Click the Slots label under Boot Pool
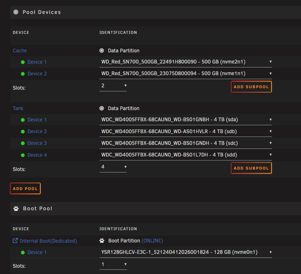 coord(19,266)
